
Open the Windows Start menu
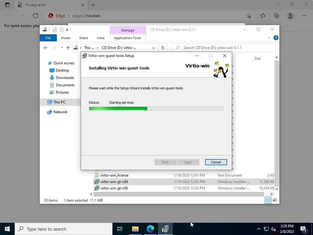point(7,229)
